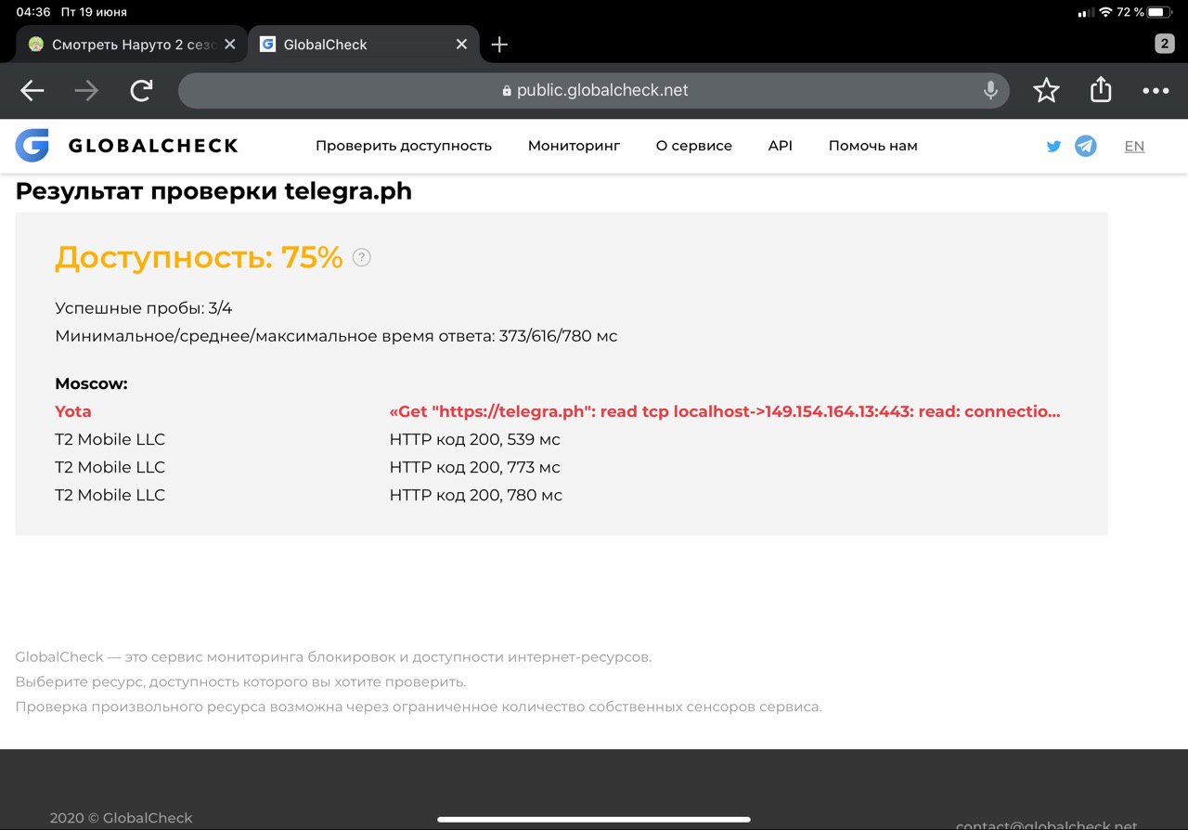
Task: Open О сервисе menu item
Action: coord(694,146)
